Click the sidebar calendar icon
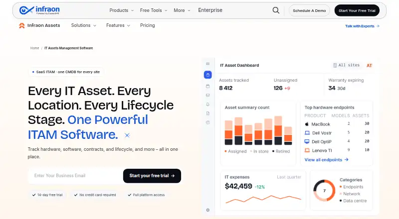 pos(208,86)
